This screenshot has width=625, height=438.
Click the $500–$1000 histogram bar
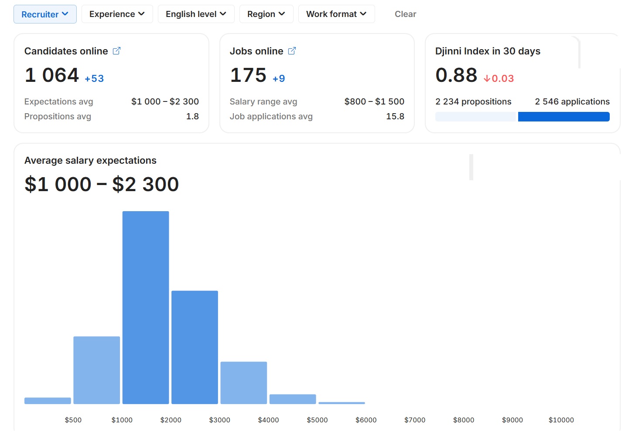96,370
